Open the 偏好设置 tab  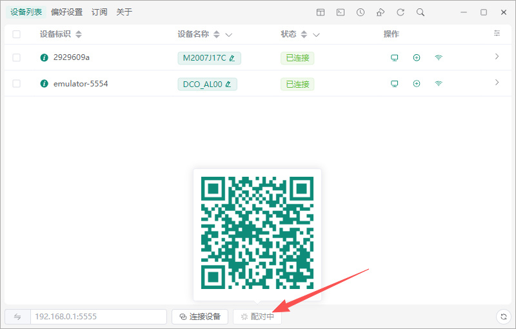pyautogui.click(x=67, y=12)
